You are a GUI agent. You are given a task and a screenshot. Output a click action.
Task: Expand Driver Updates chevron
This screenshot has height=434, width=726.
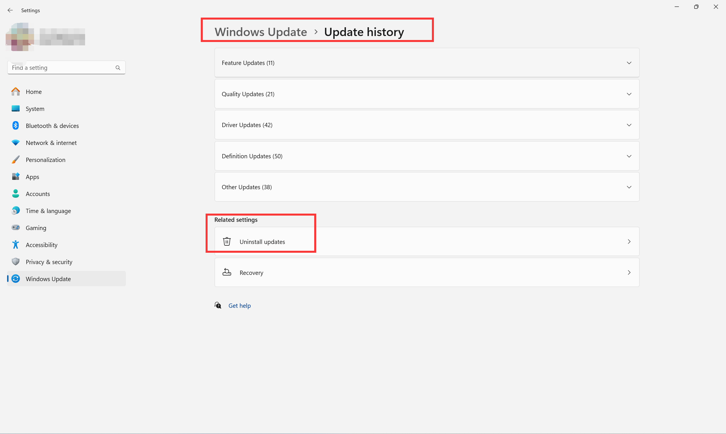(x=629, y=125)
